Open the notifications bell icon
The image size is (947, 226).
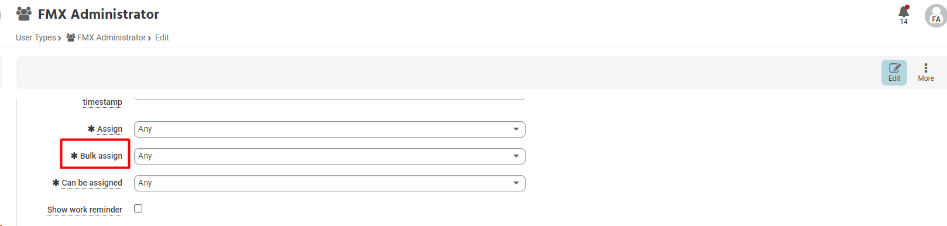(904, 11)
